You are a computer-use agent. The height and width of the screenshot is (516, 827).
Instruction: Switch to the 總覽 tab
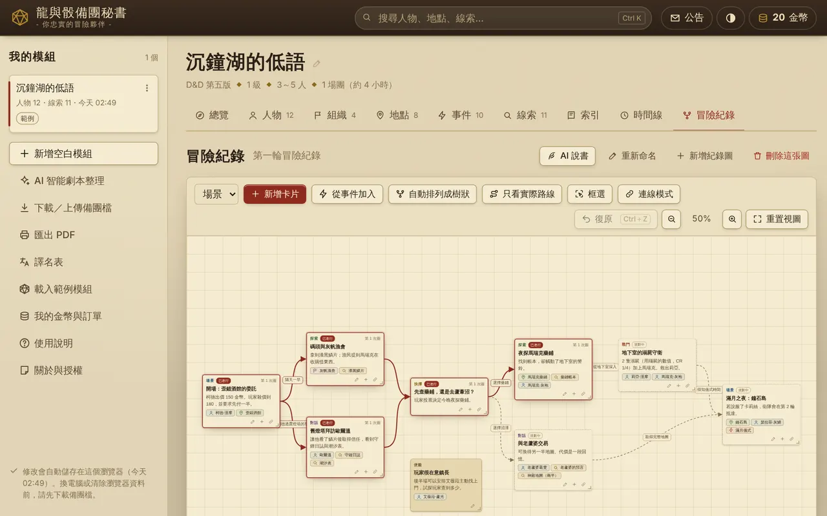pyautogui.click(x=212, y=115)
